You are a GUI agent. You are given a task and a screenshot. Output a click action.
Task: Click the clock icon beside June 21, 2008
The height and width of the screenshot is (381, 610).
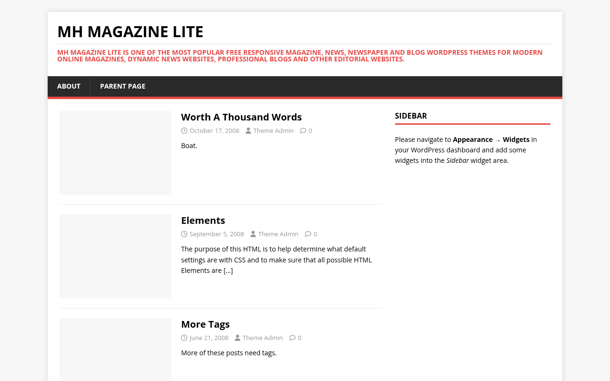tap(184, 338)
